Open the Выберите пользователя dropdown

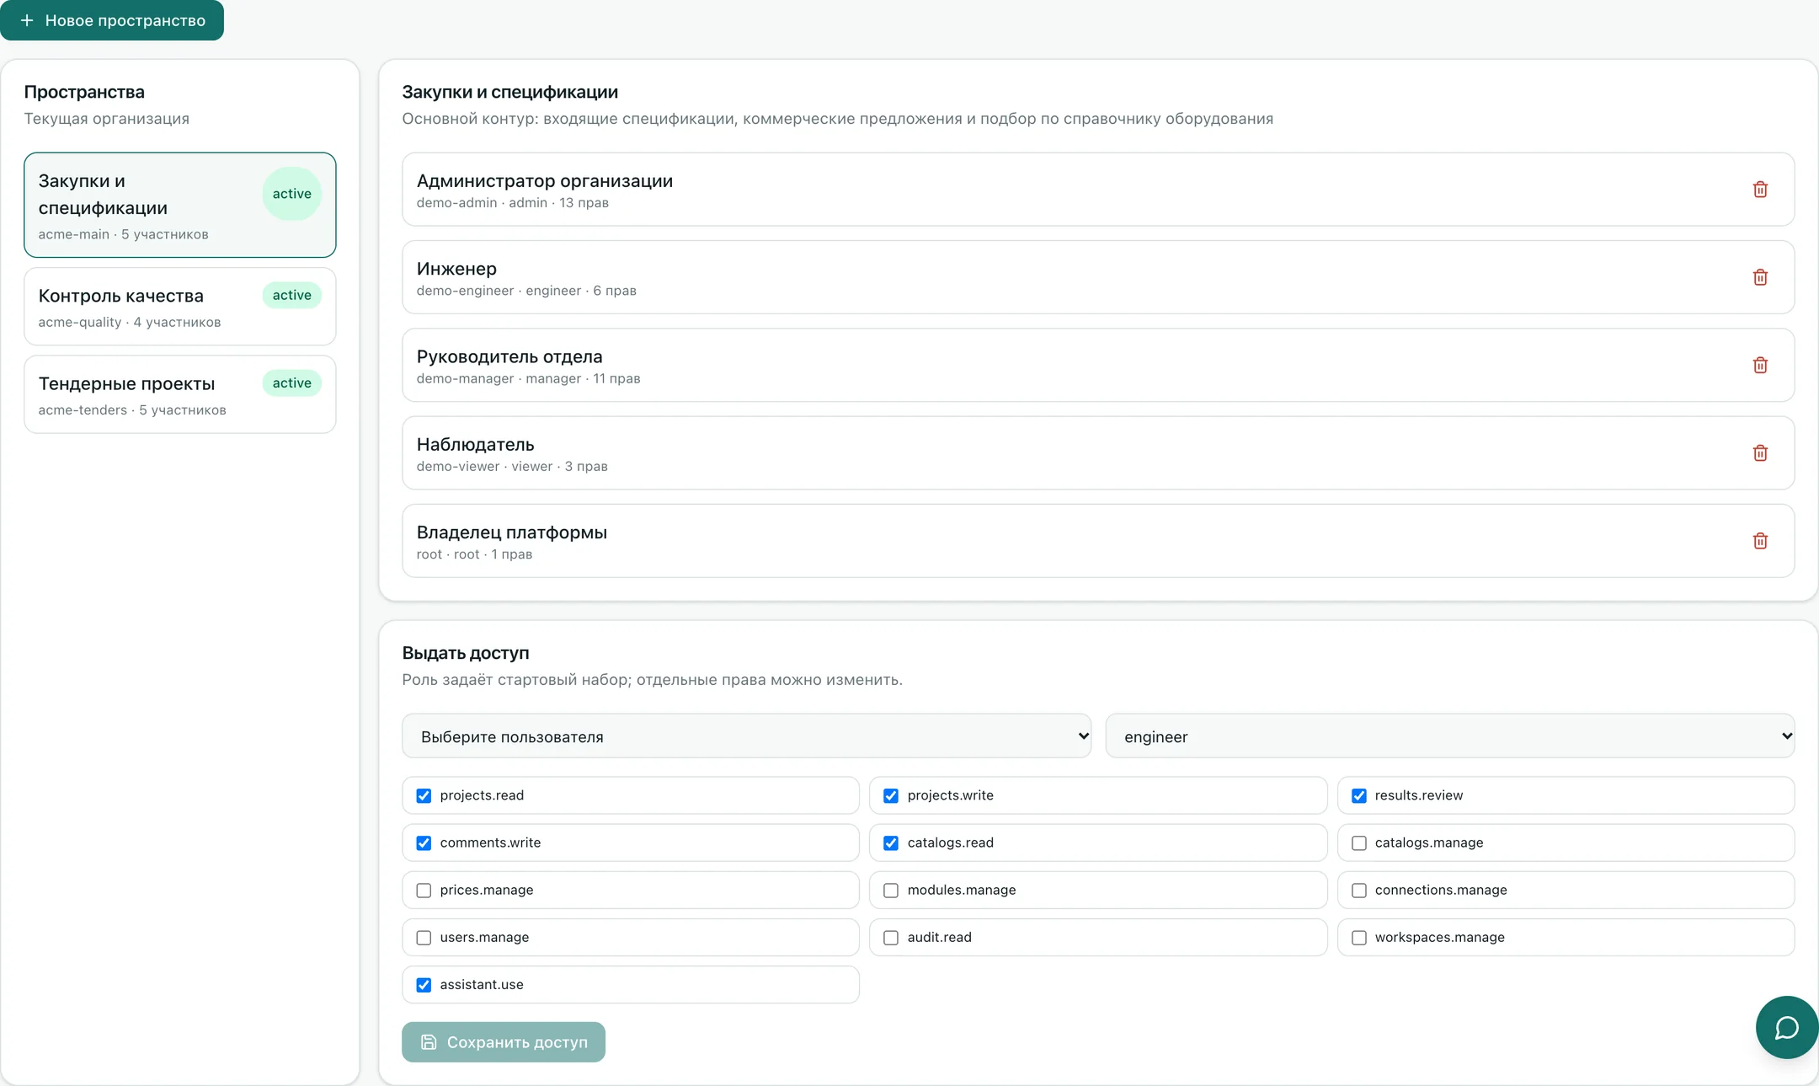(x=746, y=736)
